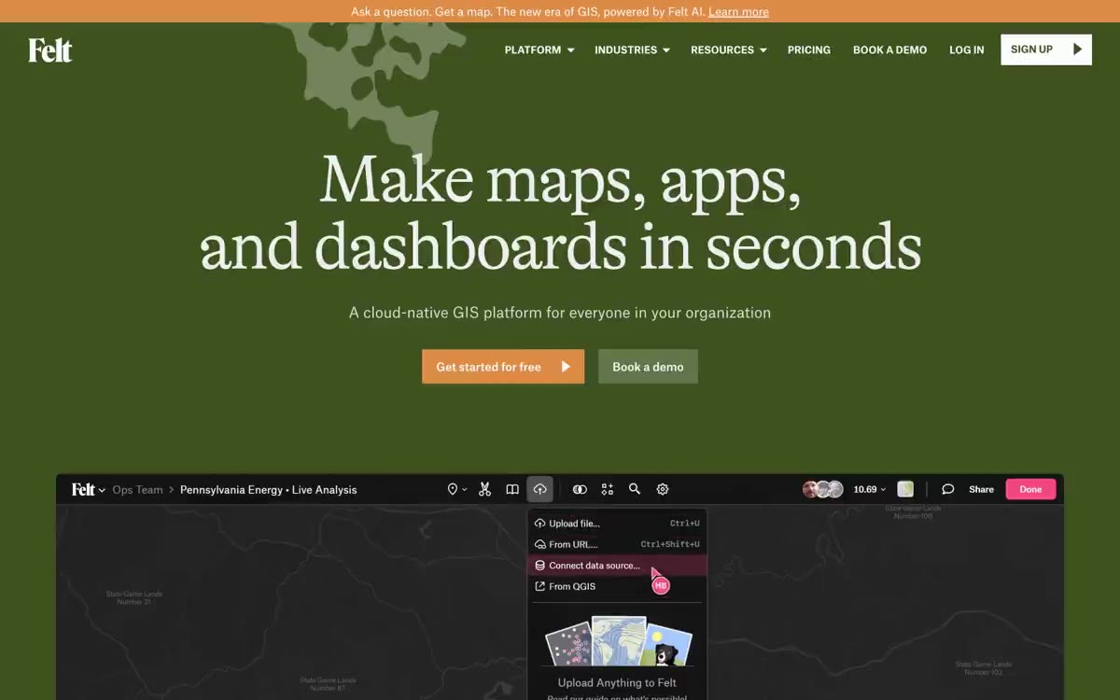Click the magnifier search icon in map toolbar

(x=635, y=489)
